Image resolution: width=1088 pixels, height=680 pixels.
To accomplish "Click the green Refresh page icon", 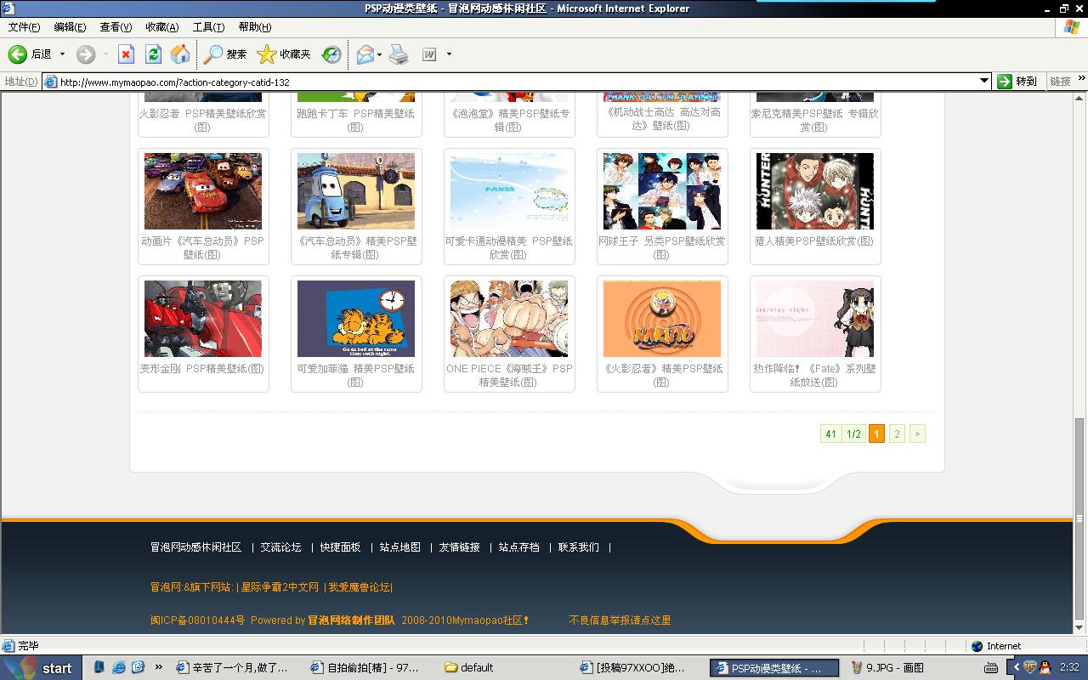I will click(153, 54).
